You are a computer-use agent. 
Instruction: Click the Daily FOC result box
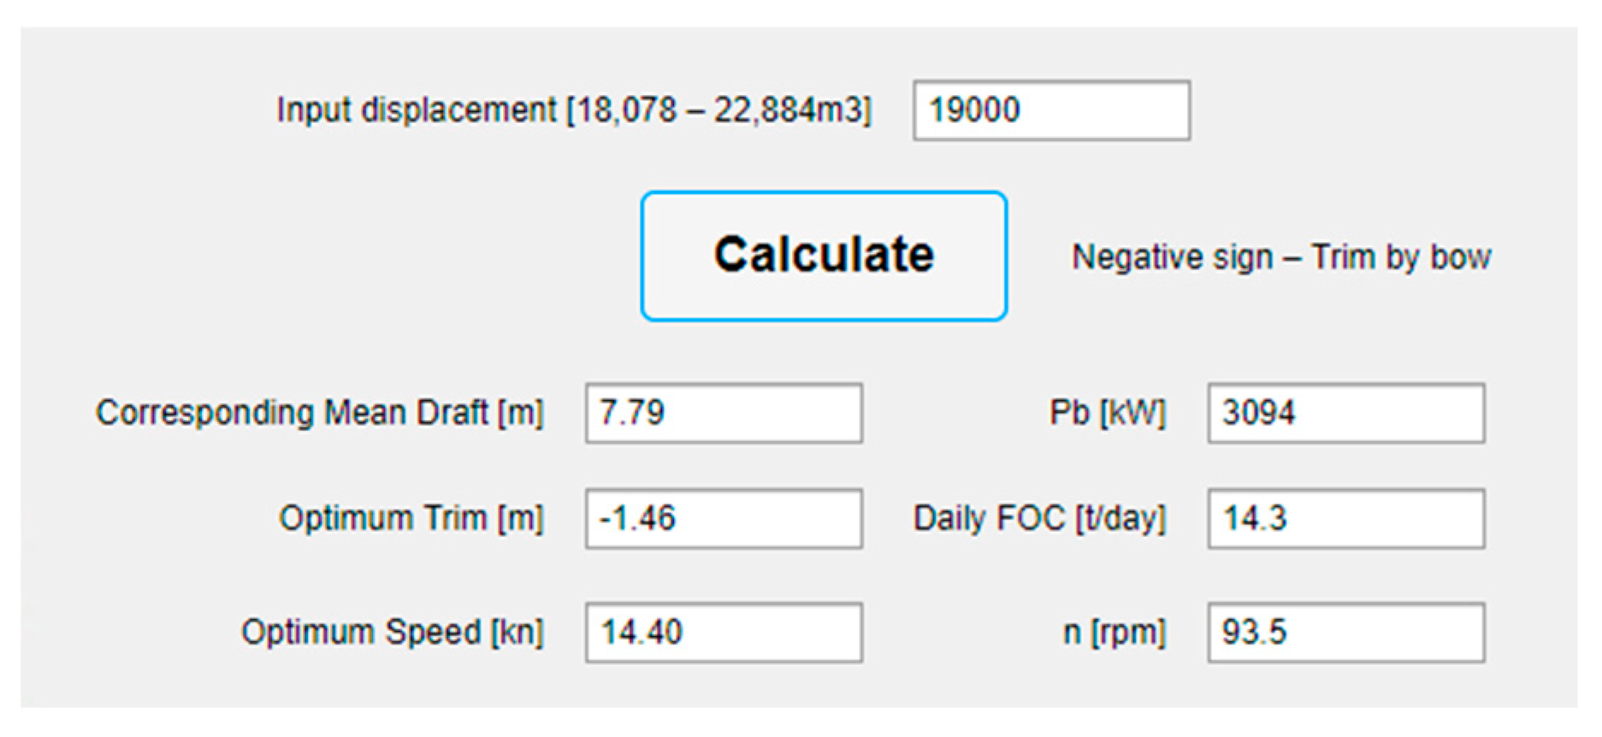click(1345, 518)
